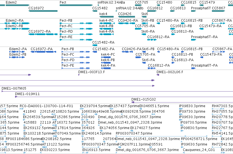Click the DME1-019H11 clone label
This screenshot has height=154, width=233.
click(27, 94)
